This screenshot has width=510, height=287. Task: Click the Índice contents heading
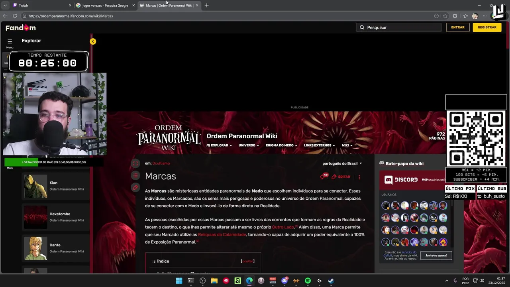tap(163, 261)
